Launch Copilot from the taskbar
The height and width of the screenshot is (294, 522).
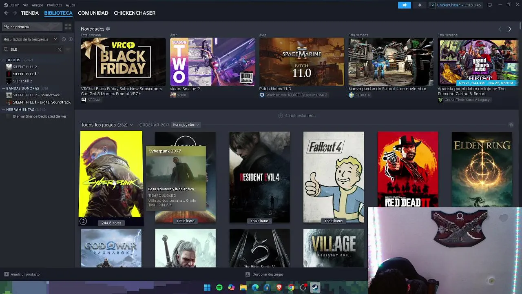pyautogui.click(x=231, y=287)
